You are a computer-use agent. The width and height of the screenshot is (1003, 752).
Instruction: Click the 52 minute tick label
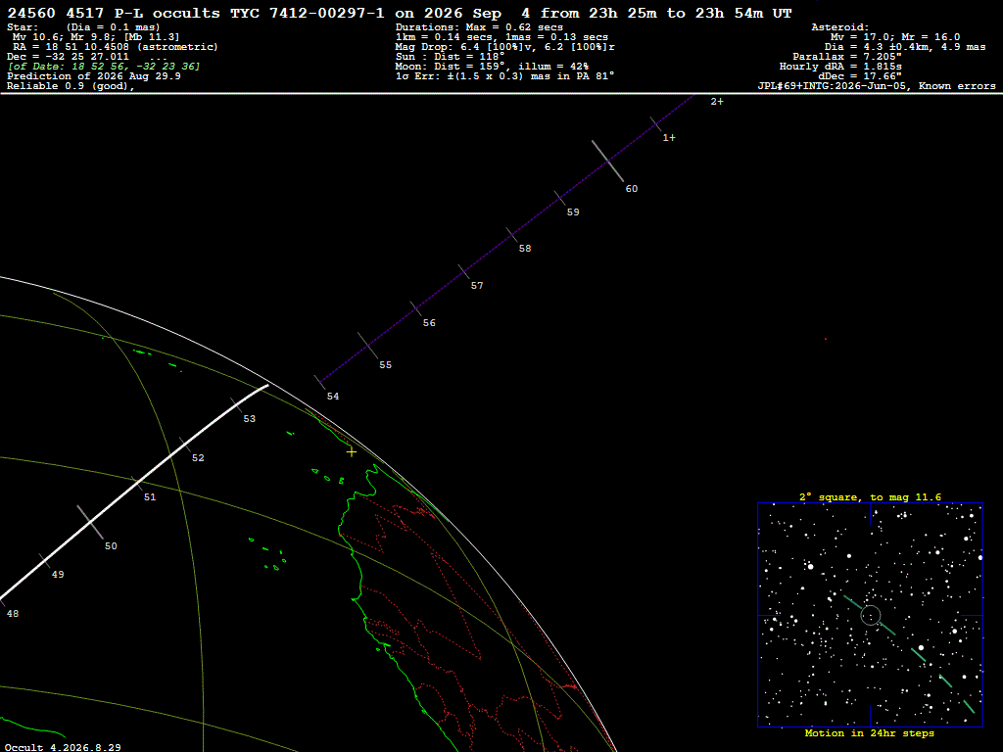pyautogui.click(x=198, y=458)
